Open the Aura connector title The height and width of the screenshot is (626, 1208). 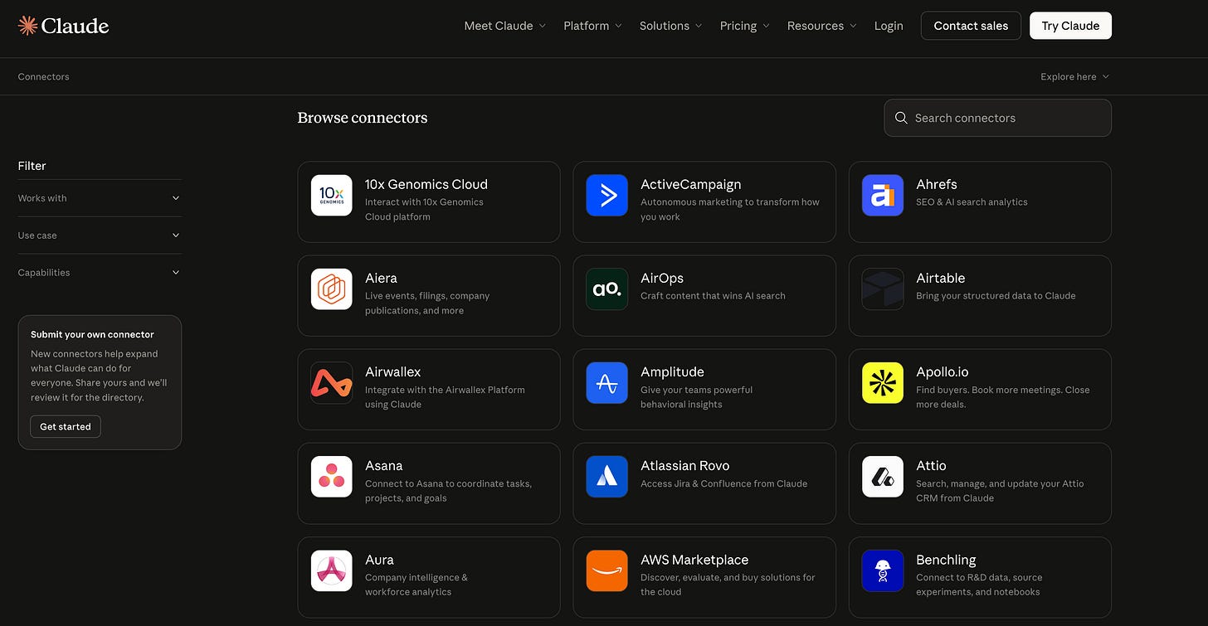(x=379, y=559)
